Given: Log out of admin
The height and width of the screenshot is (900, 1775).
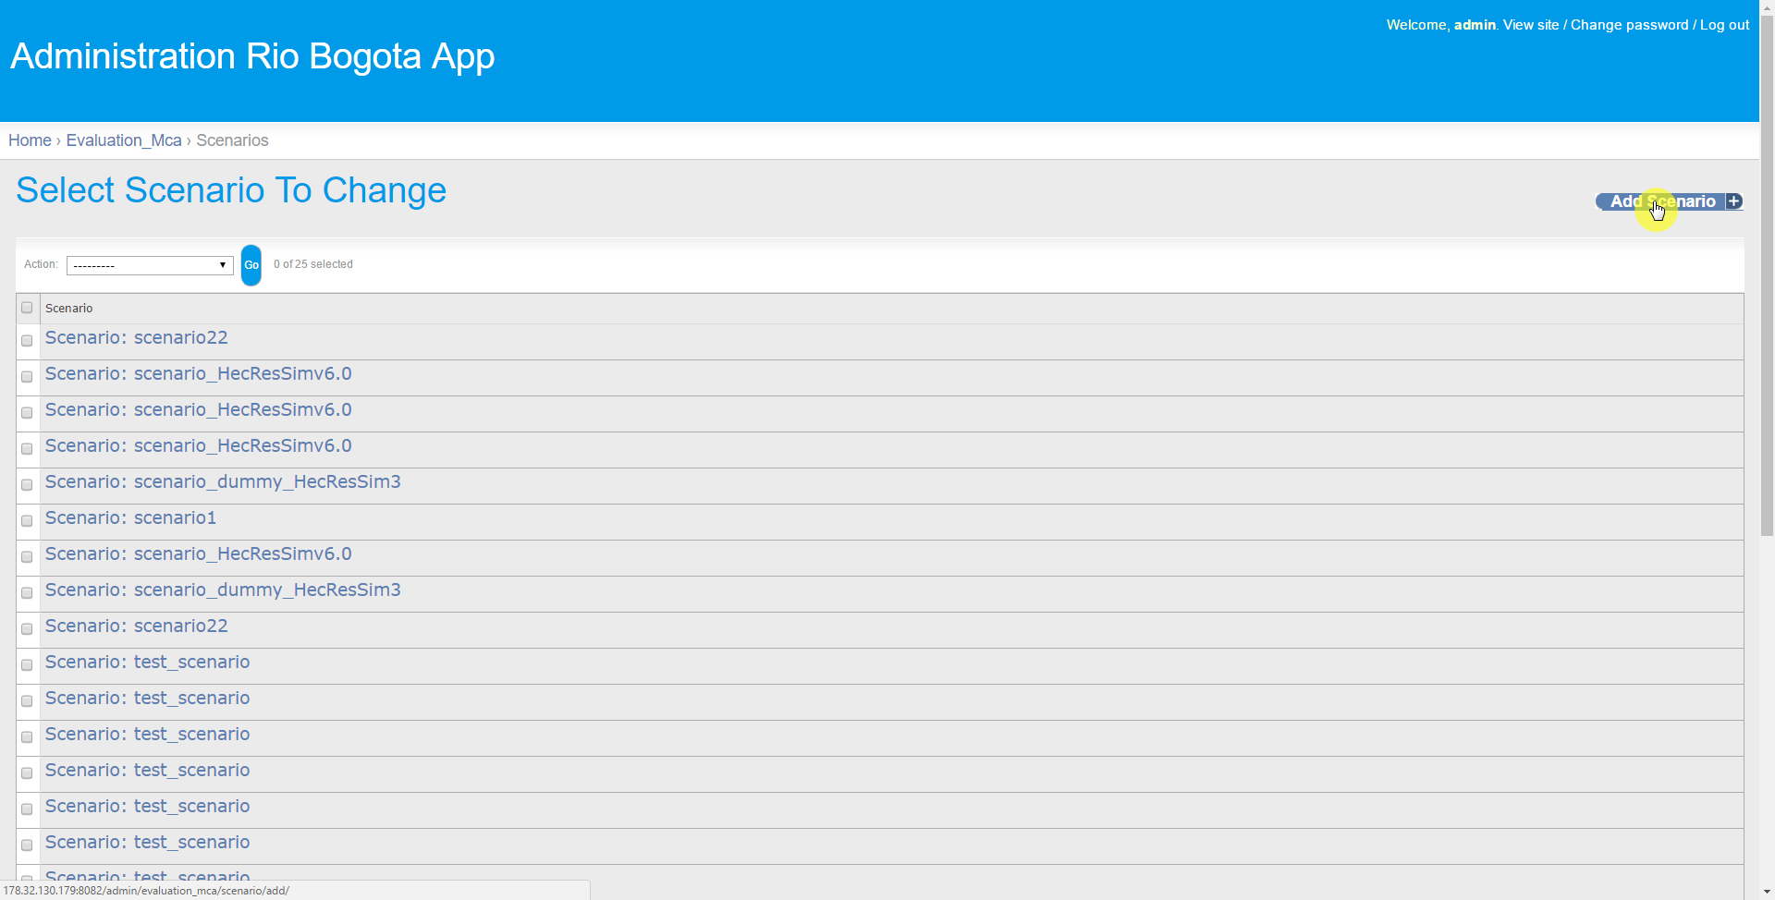Looking at the screenshot, I should pyautogui.click(x=1724, y=25).
